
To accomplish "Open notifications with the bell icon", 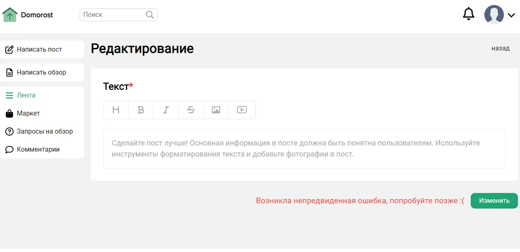I will (469, 14).
